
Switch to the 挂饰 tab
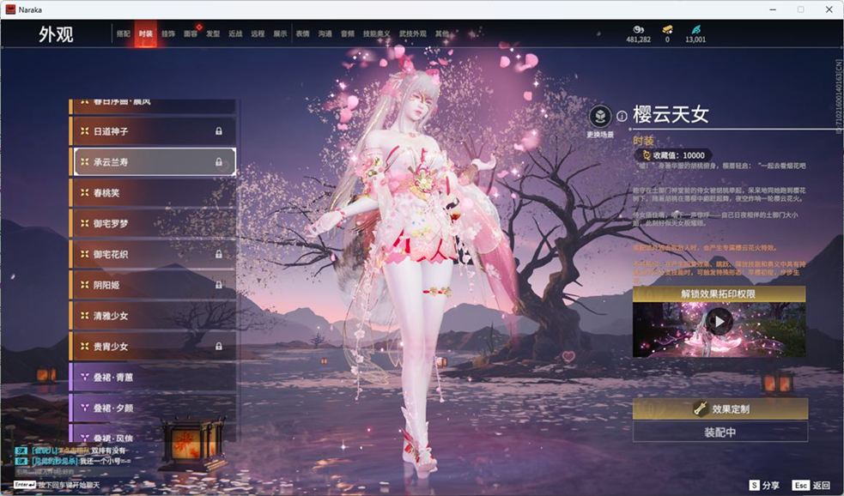(168, 33)
